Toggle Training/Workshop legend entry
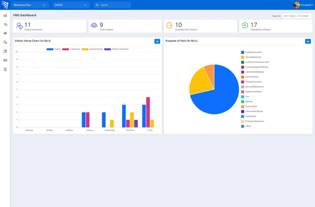315x207 pixels. point(252,82)
